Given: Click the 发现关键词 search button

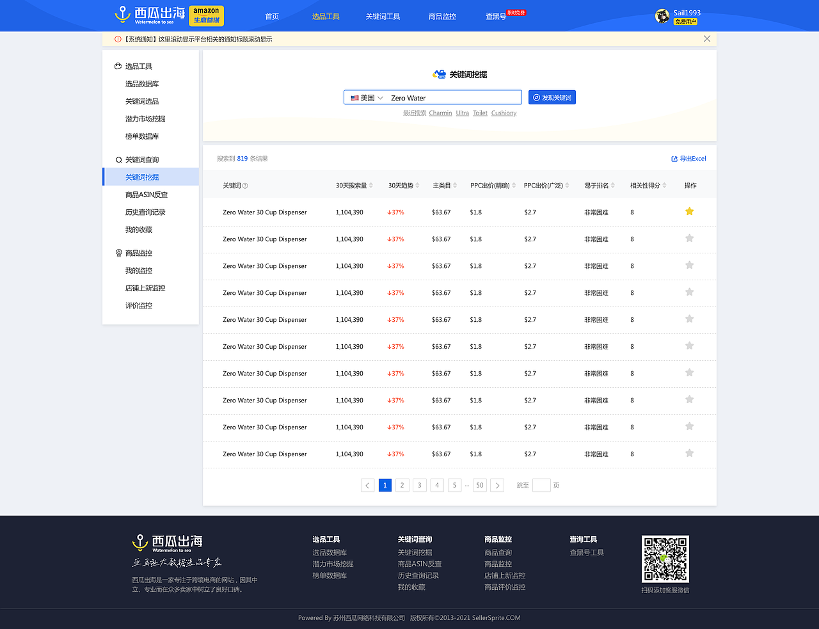Looking at the screenshot, I should tap(553, 97).
